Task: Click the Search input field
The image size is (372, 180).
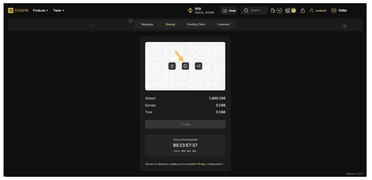Action: 254,11
